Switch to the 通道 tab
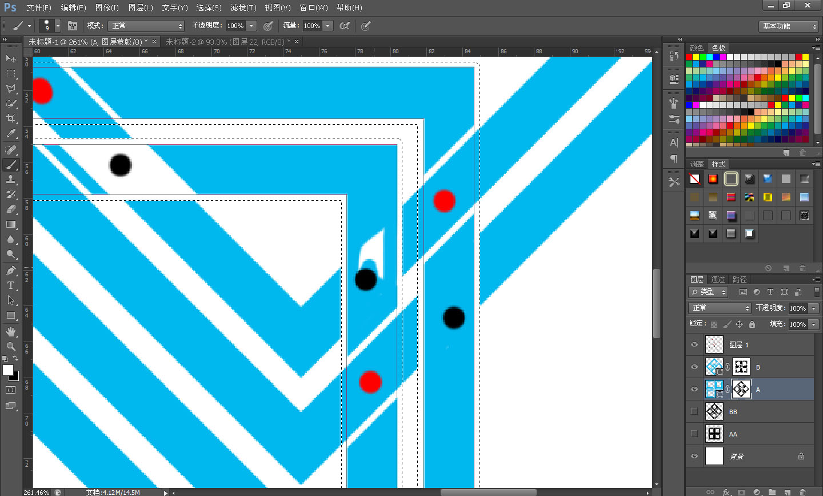Viewport: 823px width, 496px height. 718,279
